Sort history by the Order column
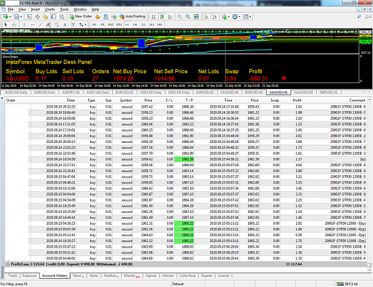The width and height of the screenshot is (373, 287). (x=17, y=100)
